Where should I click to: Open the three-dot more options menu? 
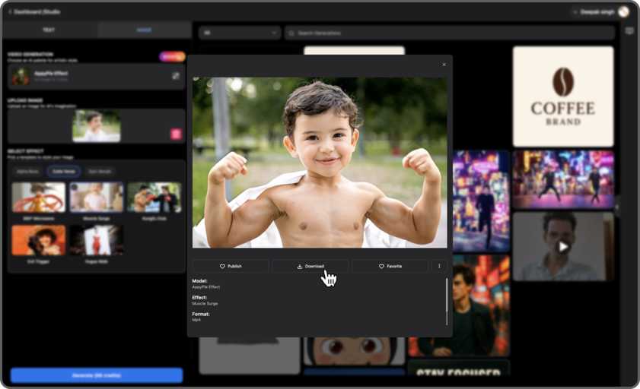tap(439, 266)
